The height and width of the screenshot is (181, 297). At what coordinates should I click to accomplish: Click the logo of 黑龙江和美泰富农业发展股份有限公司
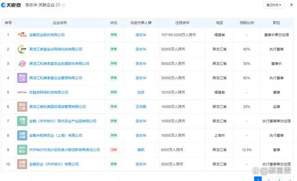pos(22,64)
